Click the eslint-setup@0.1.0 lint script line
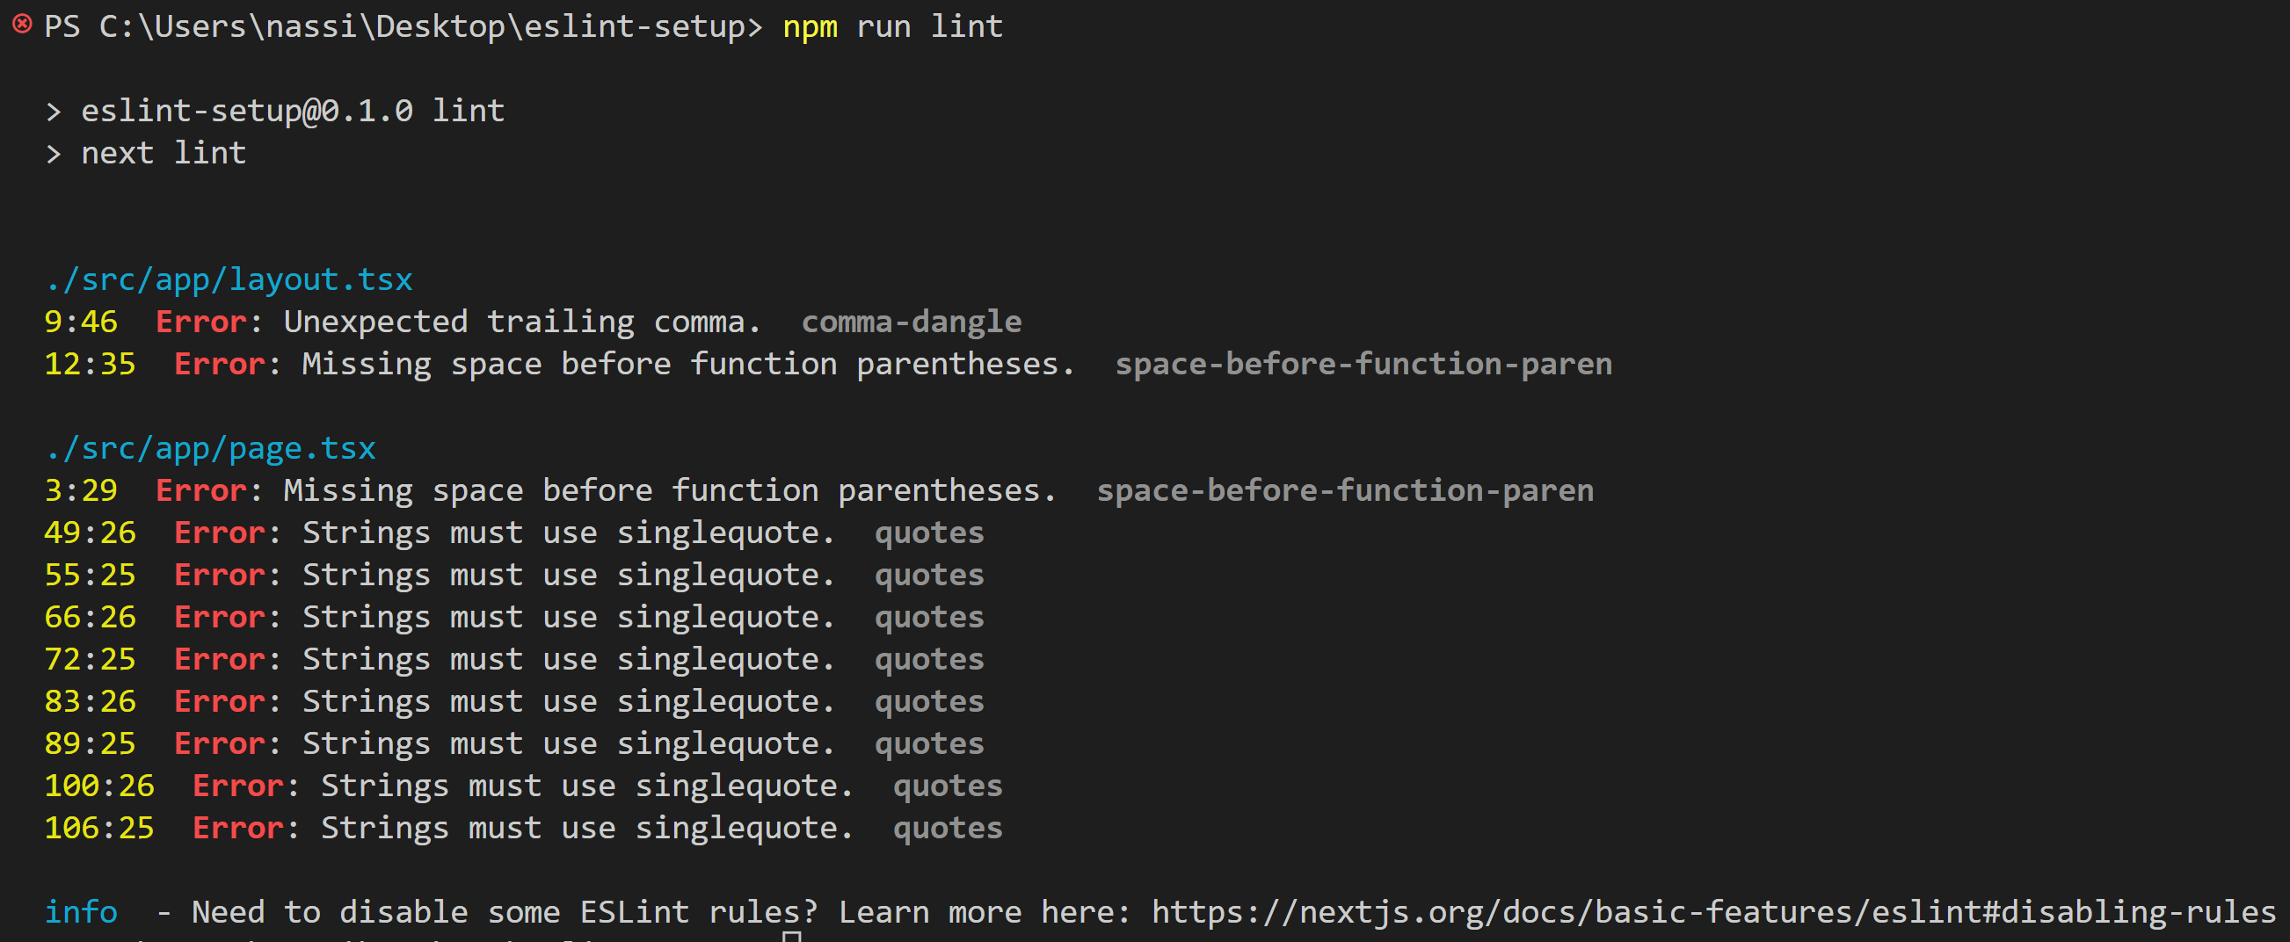The width and height of the screenshot is (2290, 942). pyautogui.click(x=293, y=111)
